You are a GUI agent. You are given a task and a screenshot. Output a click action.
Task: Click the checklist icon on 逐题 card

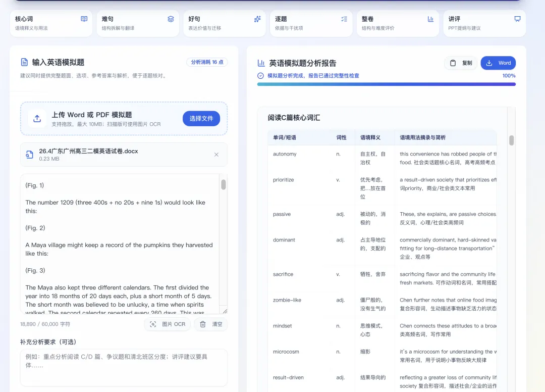coord(344,19)
